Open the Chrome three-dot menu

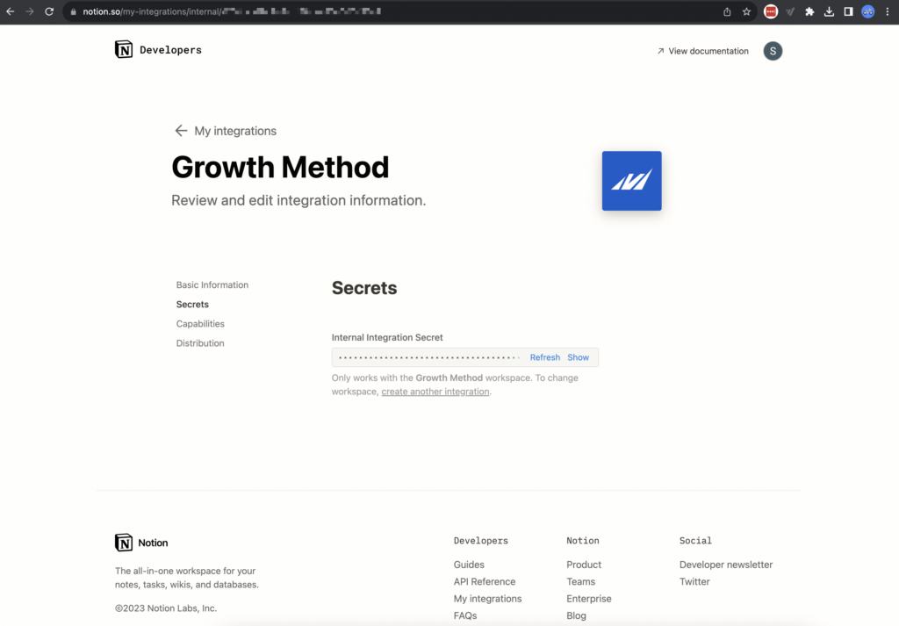click(x=888, y=11)
